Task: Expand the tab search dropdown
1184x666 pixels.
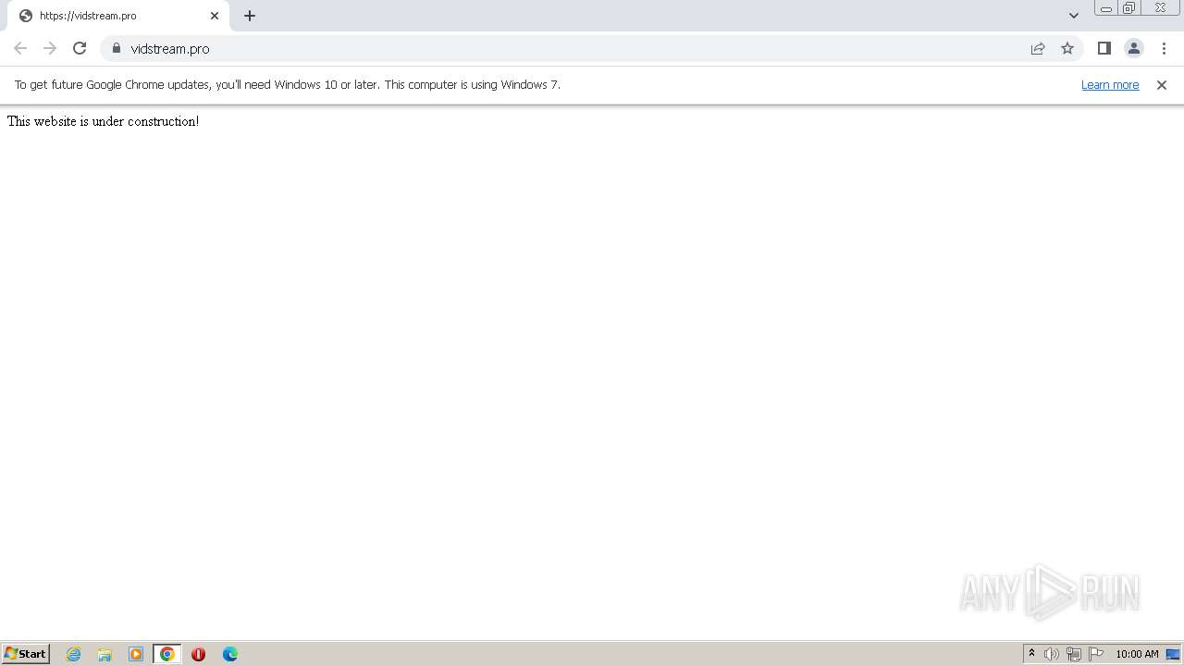Action: coord(1074,16)
